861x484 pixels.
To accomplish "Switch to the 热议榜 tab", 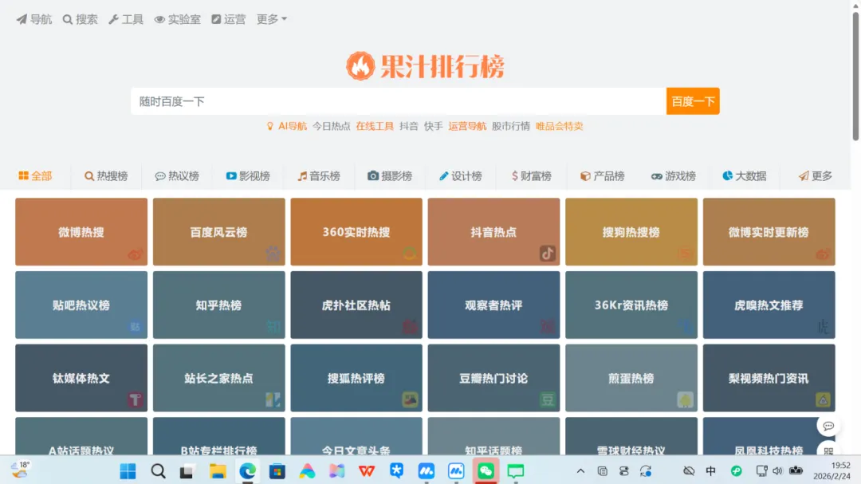I will [x=177, y=175].
